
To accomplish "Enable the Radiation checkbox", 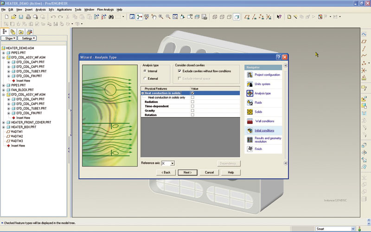I will (192, 102).
